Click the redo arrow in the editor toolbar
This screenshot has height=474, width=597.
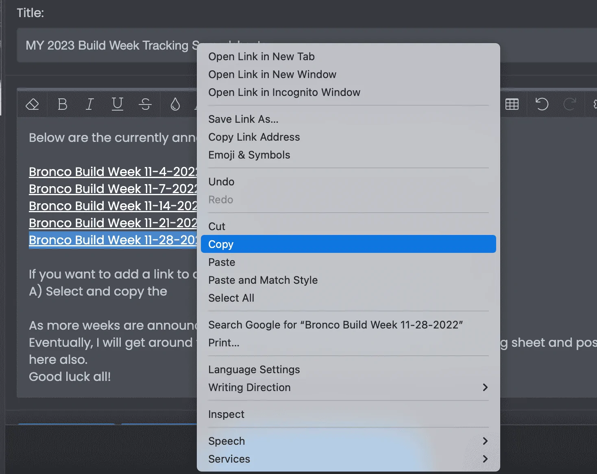tap(570, 104)
